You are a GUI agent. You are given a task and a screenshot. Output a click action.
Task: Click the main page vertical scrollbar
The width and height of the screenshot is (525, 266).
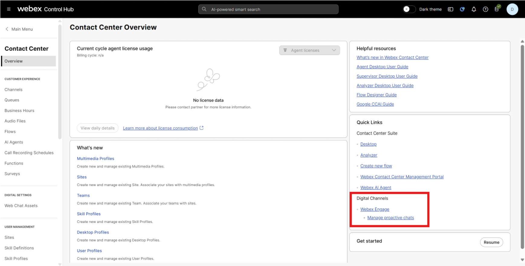[522, 147]
